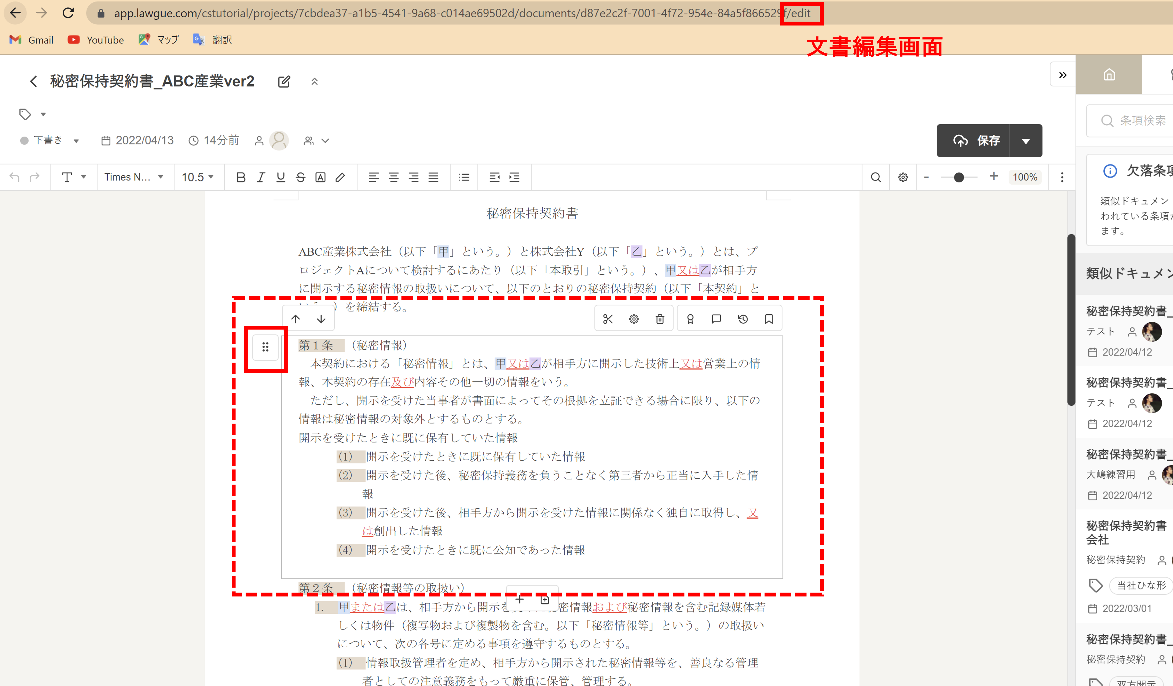The width and height of the screenshot is (1173, 686).
Task: Toggle bold formatting
Action: [241, 177]
